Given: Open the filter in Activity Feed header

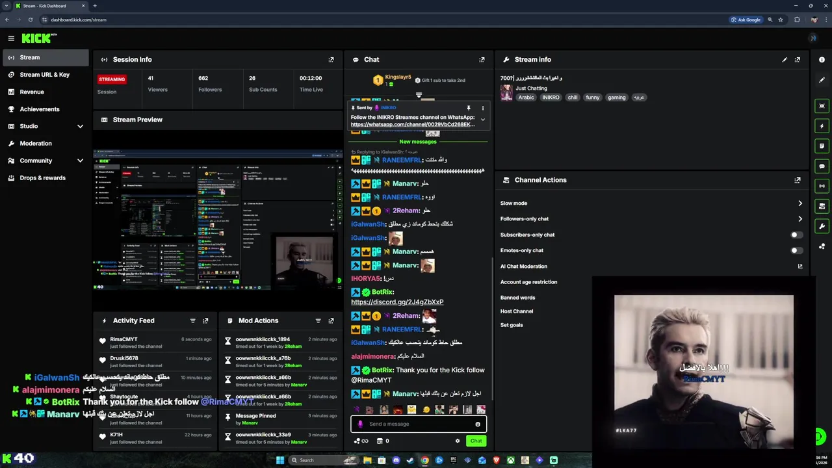Looking at the screenshot, I should [192, 320].
